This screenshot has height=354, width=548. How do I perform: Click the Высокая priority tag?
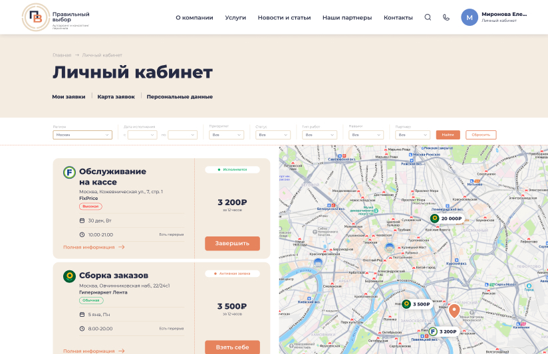point(90,207)
